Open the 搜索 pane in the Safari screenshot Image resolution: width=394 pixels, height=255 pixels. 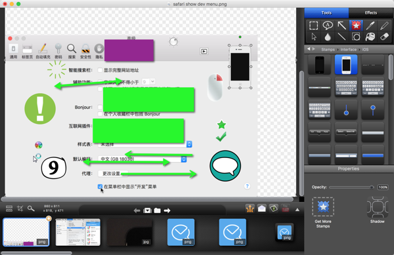72,51
